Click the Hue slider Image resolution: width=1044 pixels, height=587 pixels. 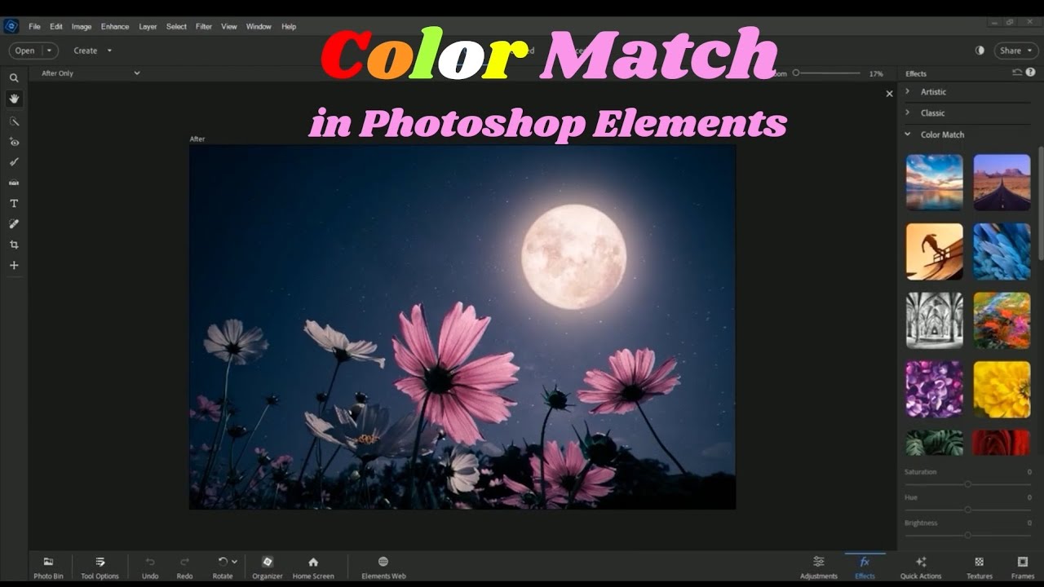[x=967, y=510]
